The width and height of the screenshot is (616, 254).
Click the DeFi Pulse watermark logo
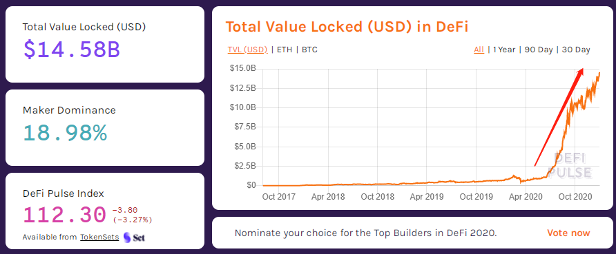572,166
